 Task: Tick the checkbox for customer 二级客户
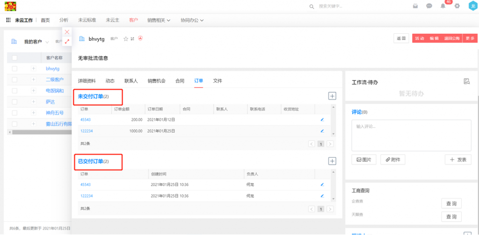click(15, 80)
